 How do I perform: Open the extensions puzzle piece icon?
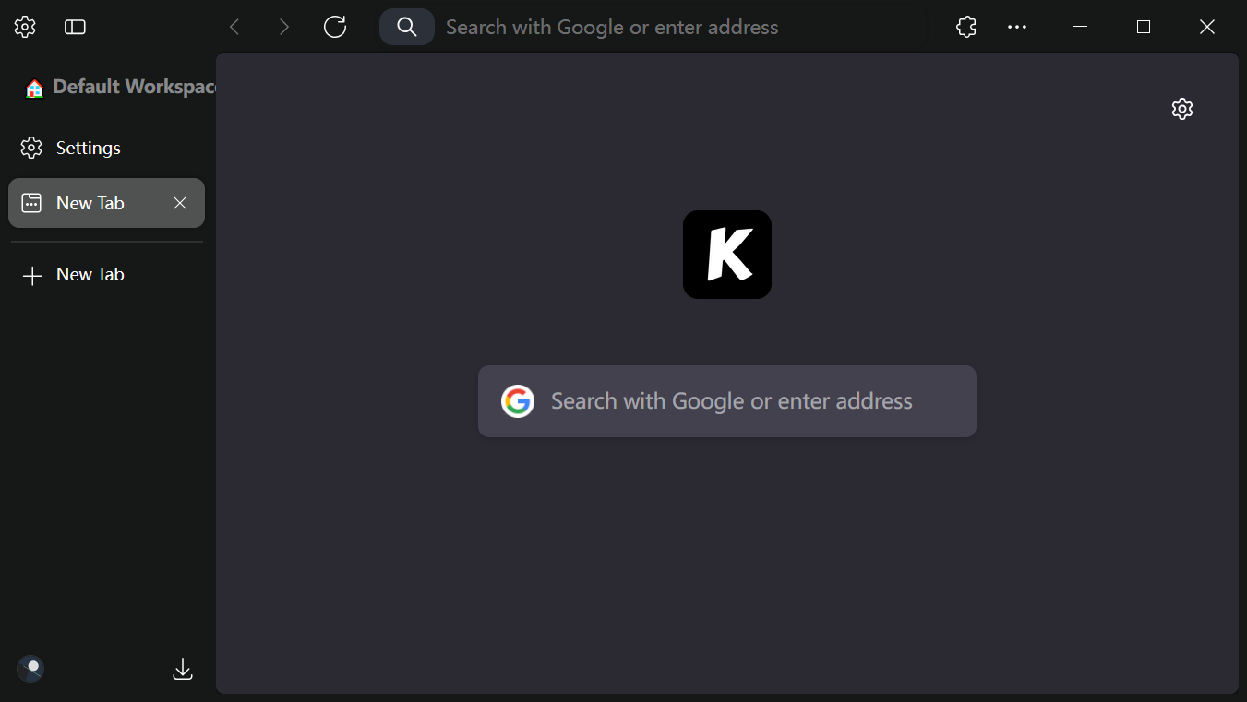coord(965,27)
